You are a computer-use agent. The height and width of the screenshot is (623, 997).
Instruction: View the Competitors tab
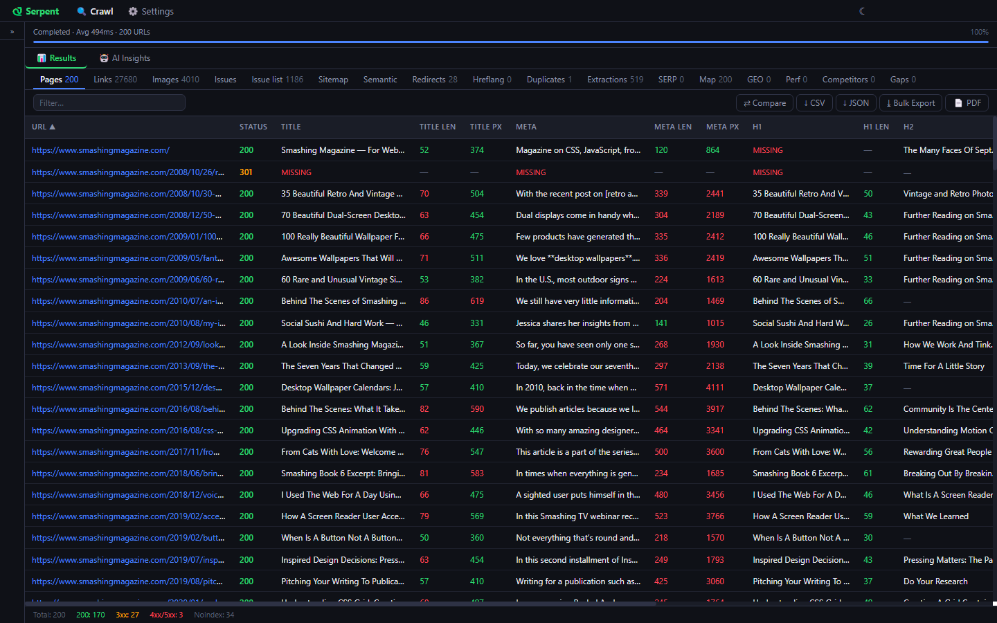849,80
